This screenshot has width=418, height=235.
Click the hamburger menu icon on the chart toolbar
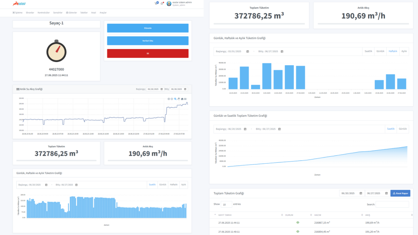185,99
